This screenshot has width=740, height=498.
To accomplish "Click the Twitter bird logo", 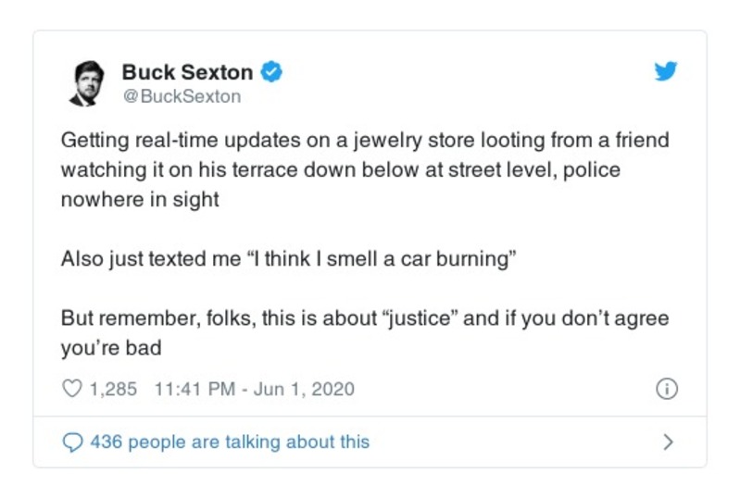I will pos(665,71).
